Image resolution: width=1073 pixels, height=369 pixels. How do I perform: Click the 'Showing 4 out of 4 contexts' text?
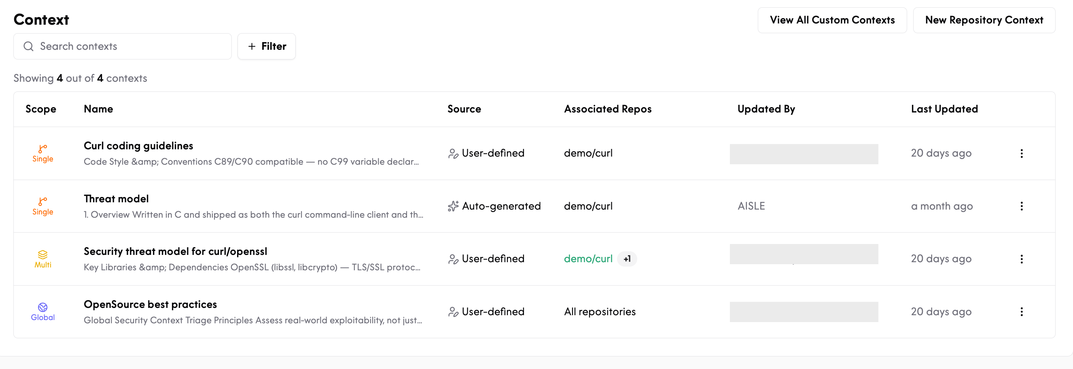[x=81, y=78]
